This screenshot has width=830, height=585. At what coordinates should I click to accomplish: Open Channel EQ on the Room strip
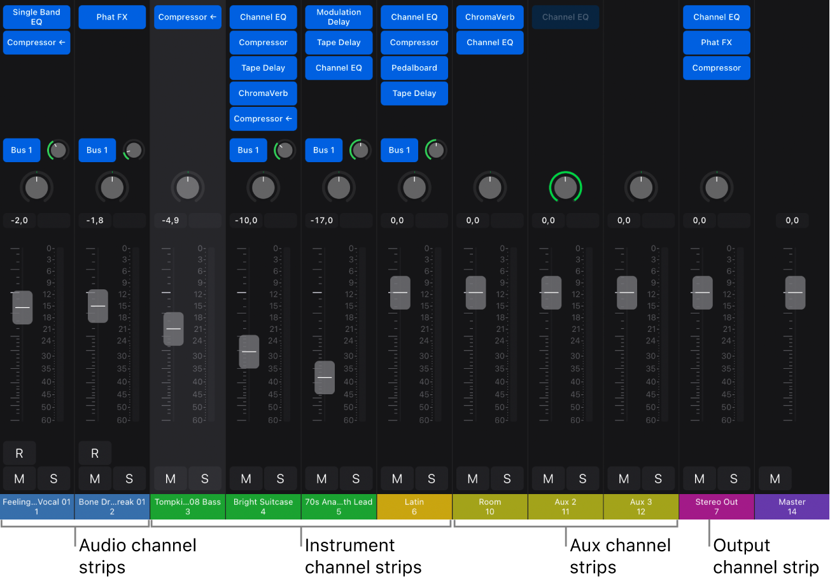490,43
